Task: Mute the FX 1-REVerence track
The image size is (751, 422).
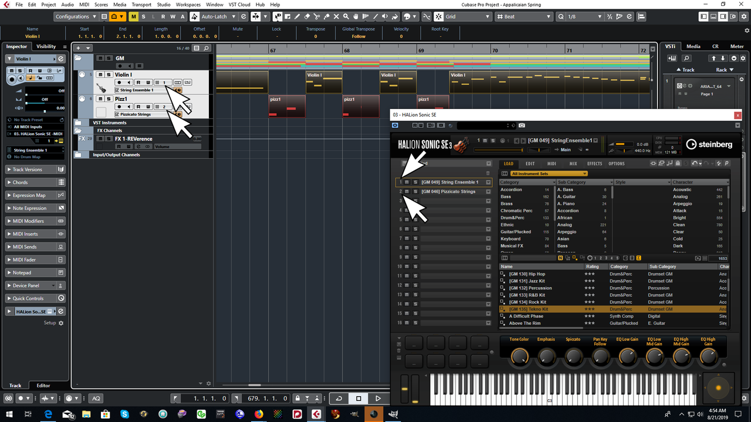Action: [100, 139]
